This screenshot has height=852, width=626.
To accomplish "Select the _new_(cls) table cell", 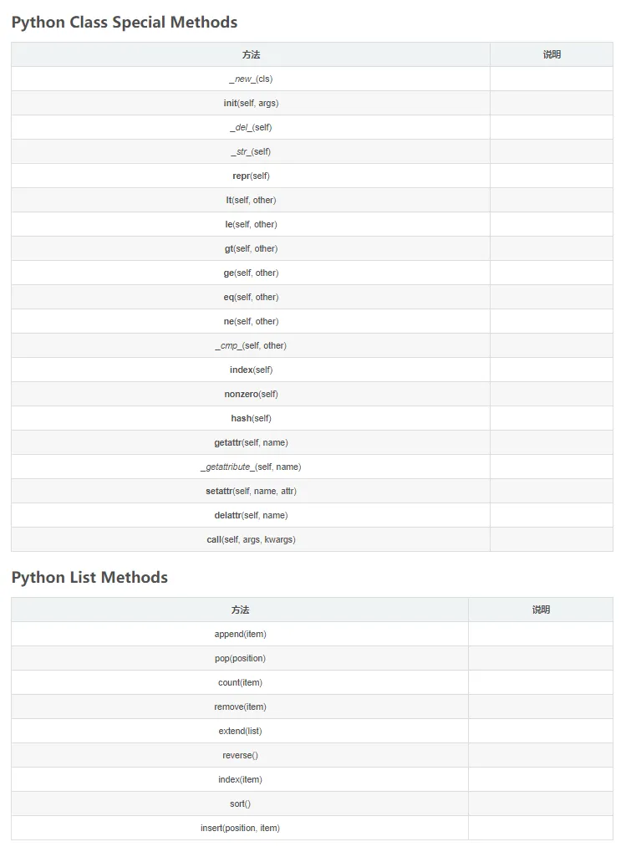I will pos(251,79).
